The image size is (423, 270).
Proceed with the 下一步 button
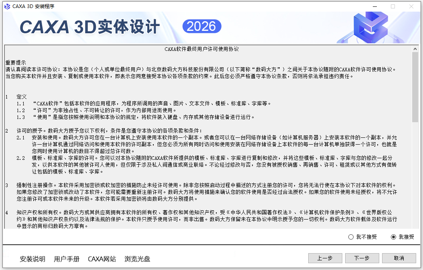tap(362, 258)
